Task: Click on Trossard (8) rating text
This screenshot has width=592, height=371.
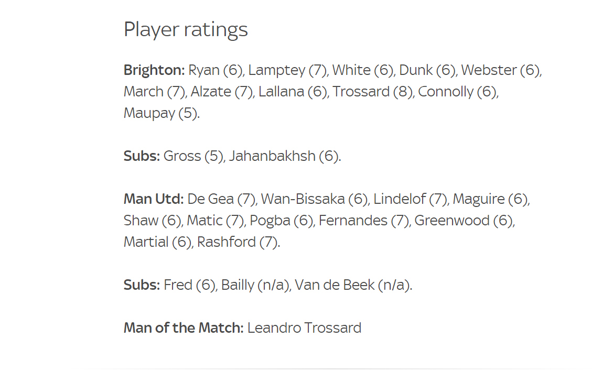Action: coord(372,92)
